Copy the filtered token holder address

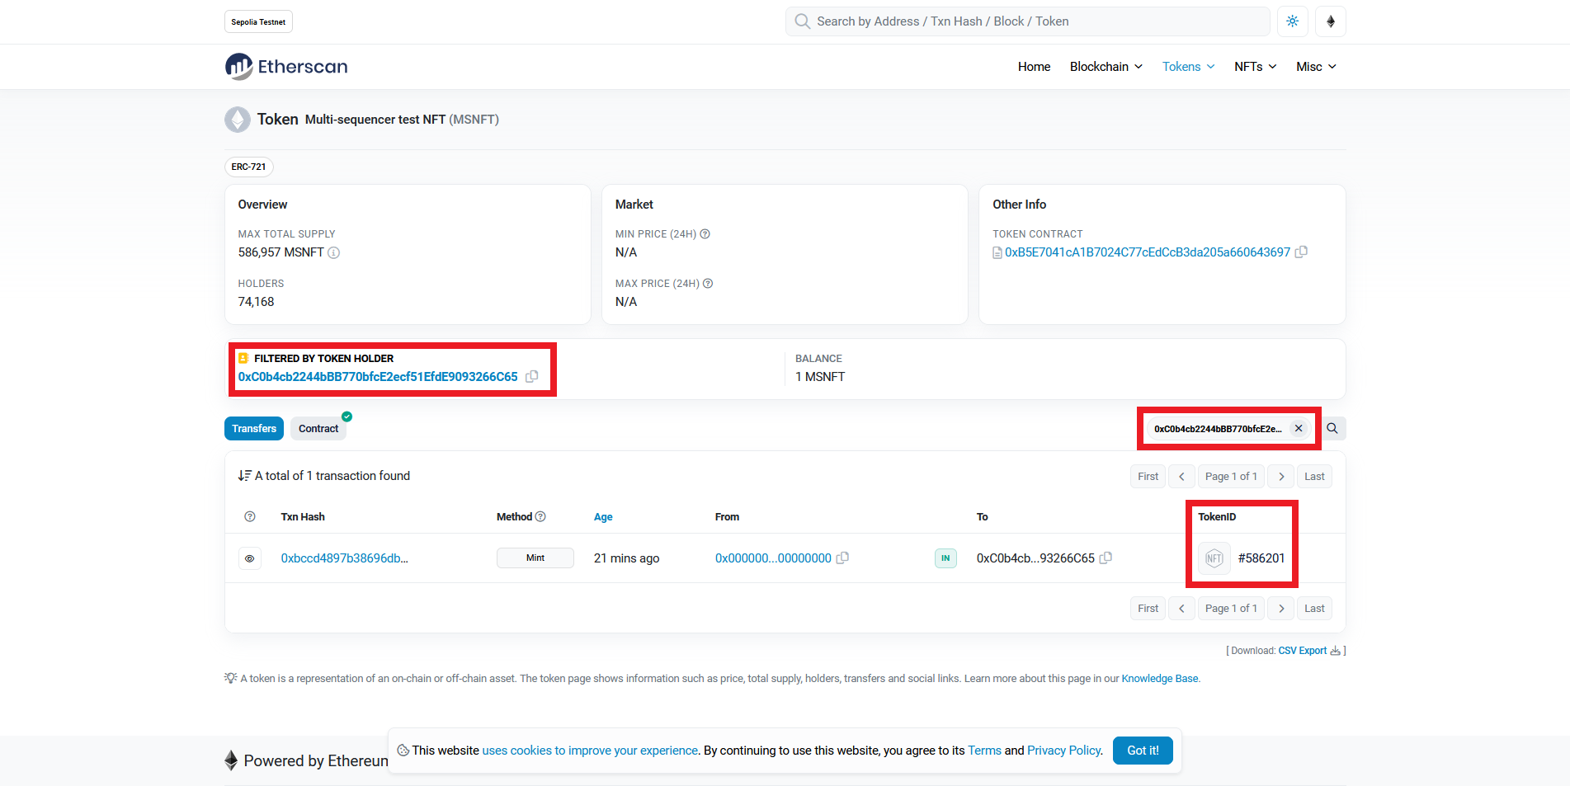click(x=532, y=377)
